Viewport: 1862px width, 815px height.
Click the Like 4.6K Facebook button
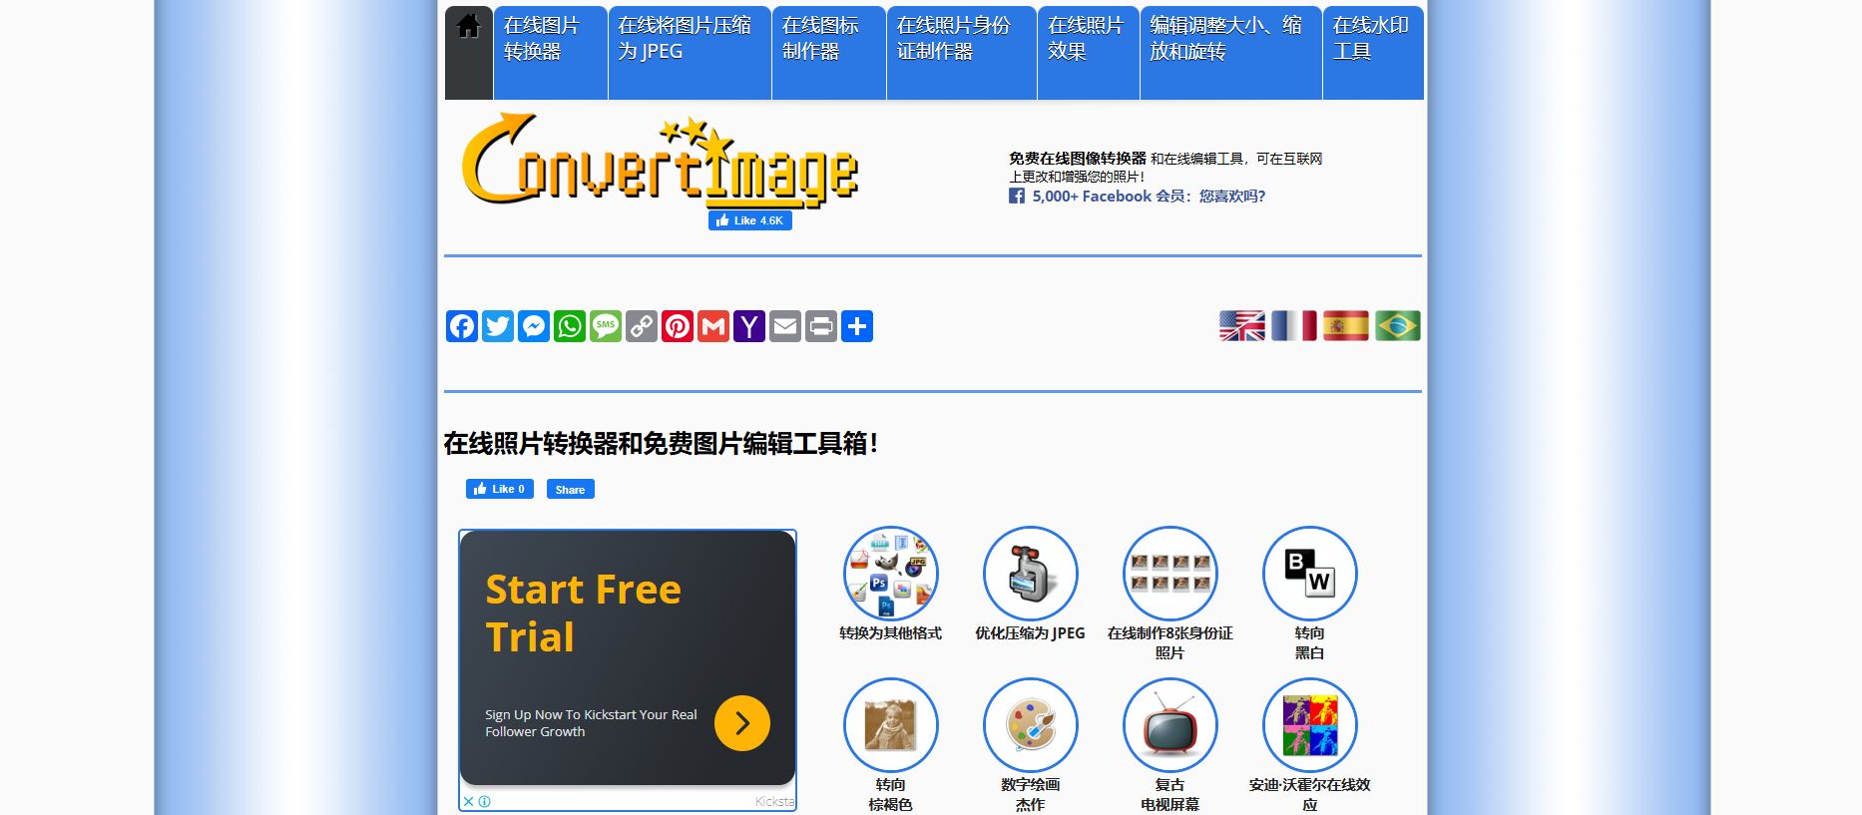(750, 220)
